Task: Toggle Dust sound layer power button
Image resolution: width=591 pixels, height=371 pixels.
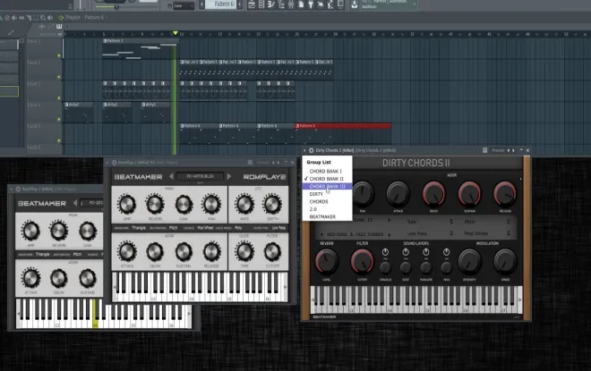Action: click(406, 252)
